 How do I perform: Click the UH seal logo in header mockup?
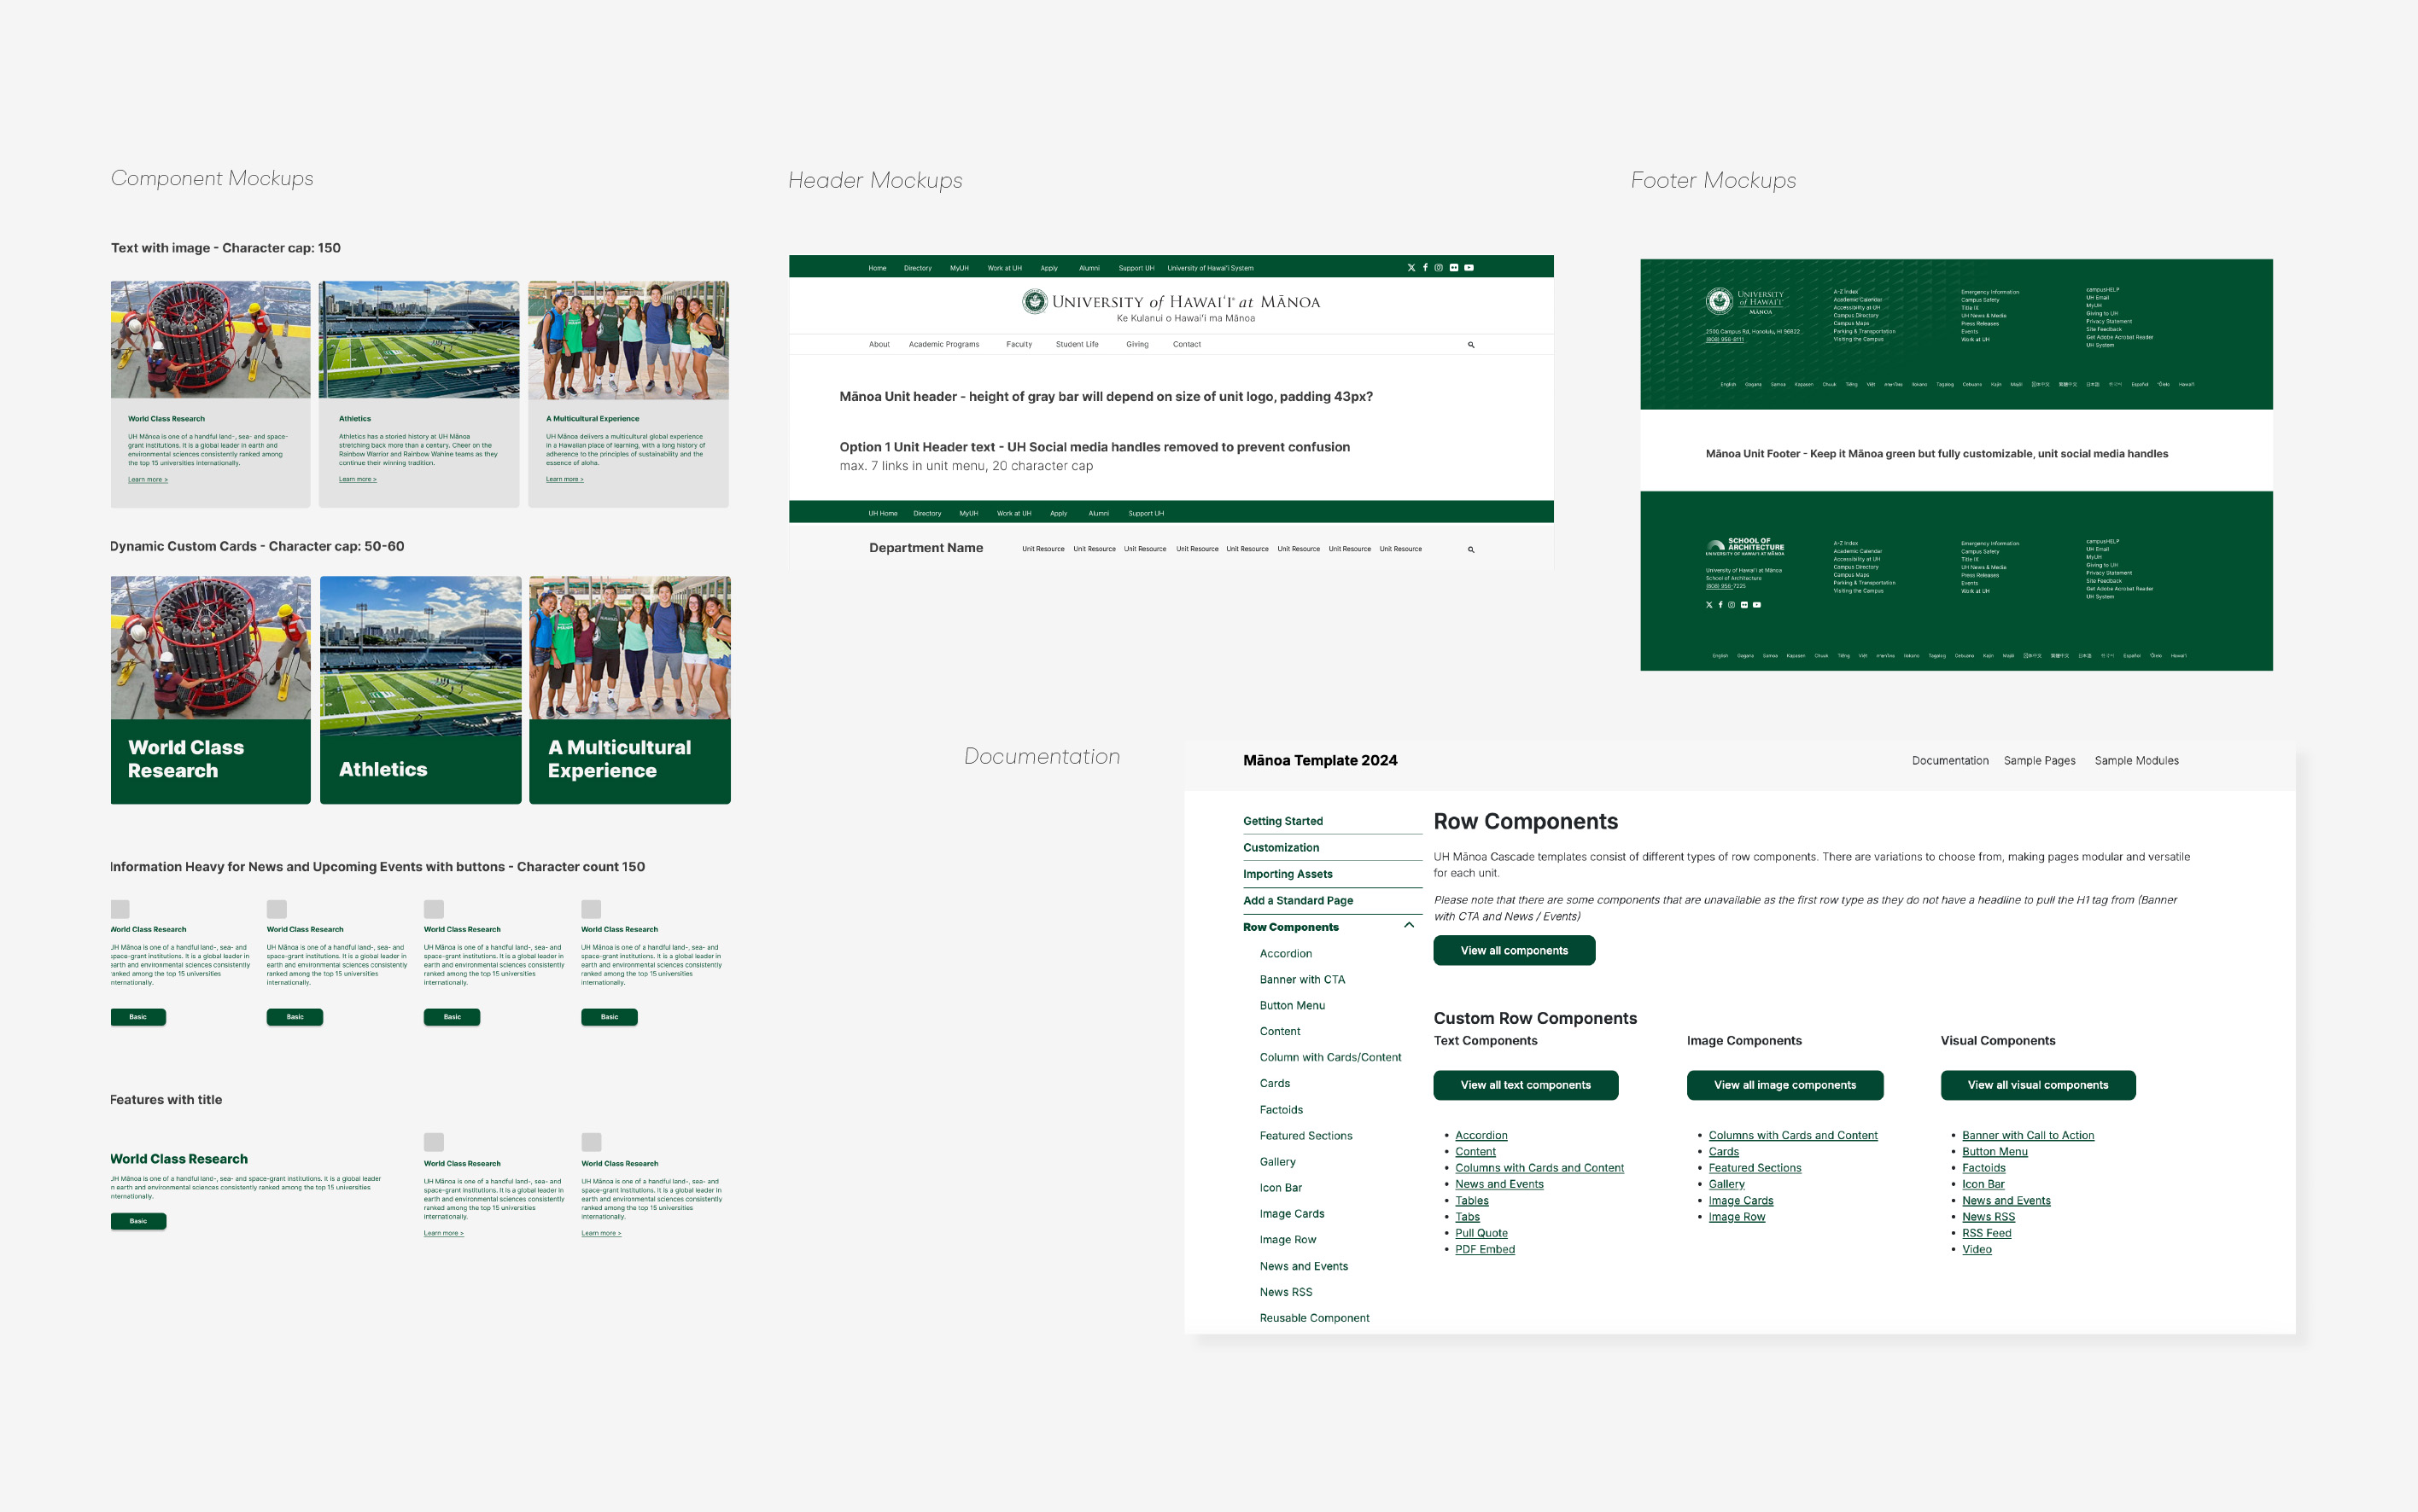pos(1035,301)
